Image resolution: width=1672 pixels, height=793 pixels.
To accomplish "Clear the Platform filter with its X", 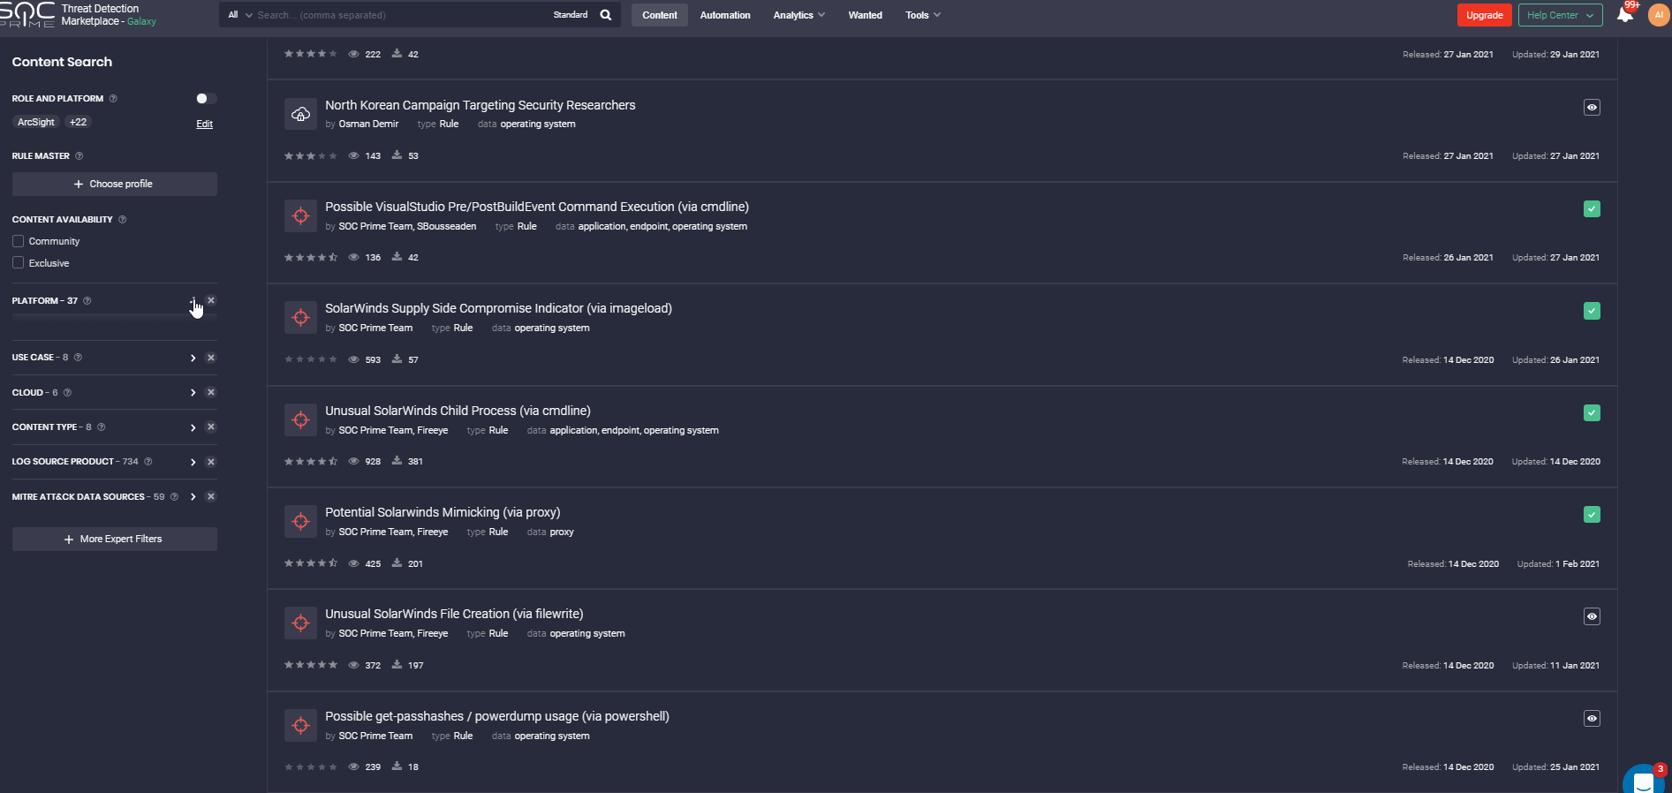I will tap(211, 300).
